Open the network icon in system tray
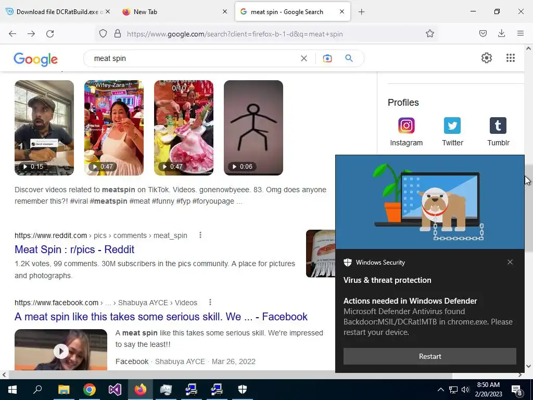The height and width of the screenshot is (400, 533). coord(453,390)
